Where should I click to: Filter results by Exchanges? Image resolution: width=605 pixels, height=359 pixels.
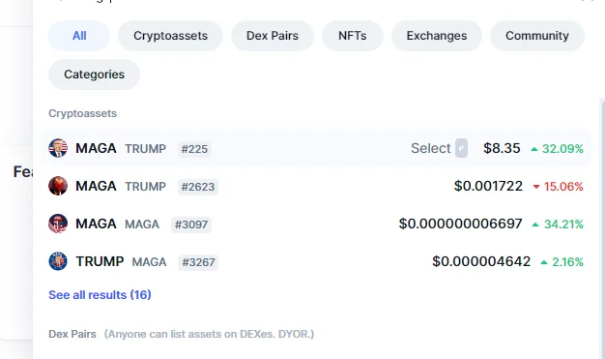point(437,36)
